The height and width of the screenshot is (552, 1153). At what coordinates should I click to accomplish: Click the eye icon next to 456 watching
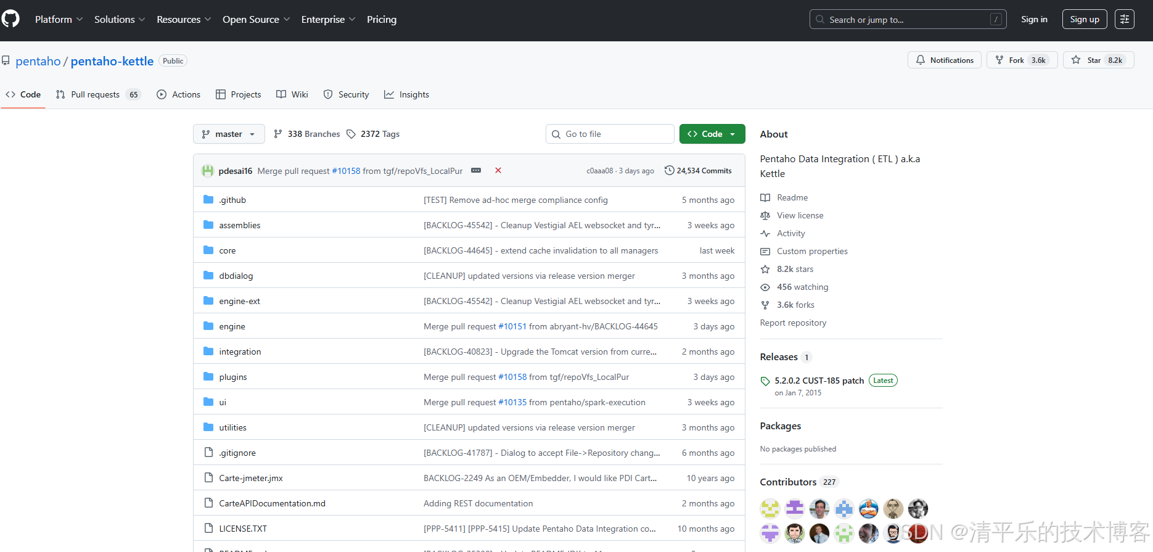pos(765,287)
